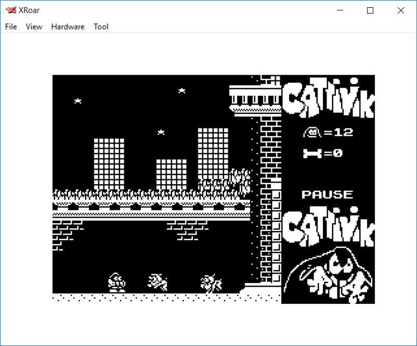Open the File menu

(x=11, y=27)
